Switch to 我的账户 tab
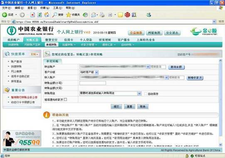225x158 pixels. [13, 40]
